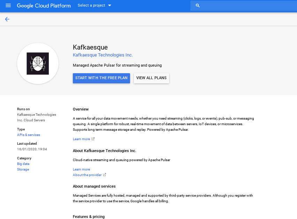Click external link icon beside About the provider
Image resolution: width=297 pixels, height=219 pixels.
[x=105, y=175]
